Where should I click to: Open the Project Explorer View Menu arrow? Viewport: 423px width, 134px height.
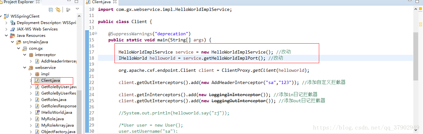coord(77,9)
